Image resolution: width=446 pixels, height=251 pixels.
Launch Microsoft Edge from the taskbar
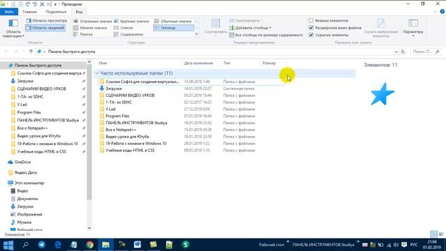pos(58,245)
